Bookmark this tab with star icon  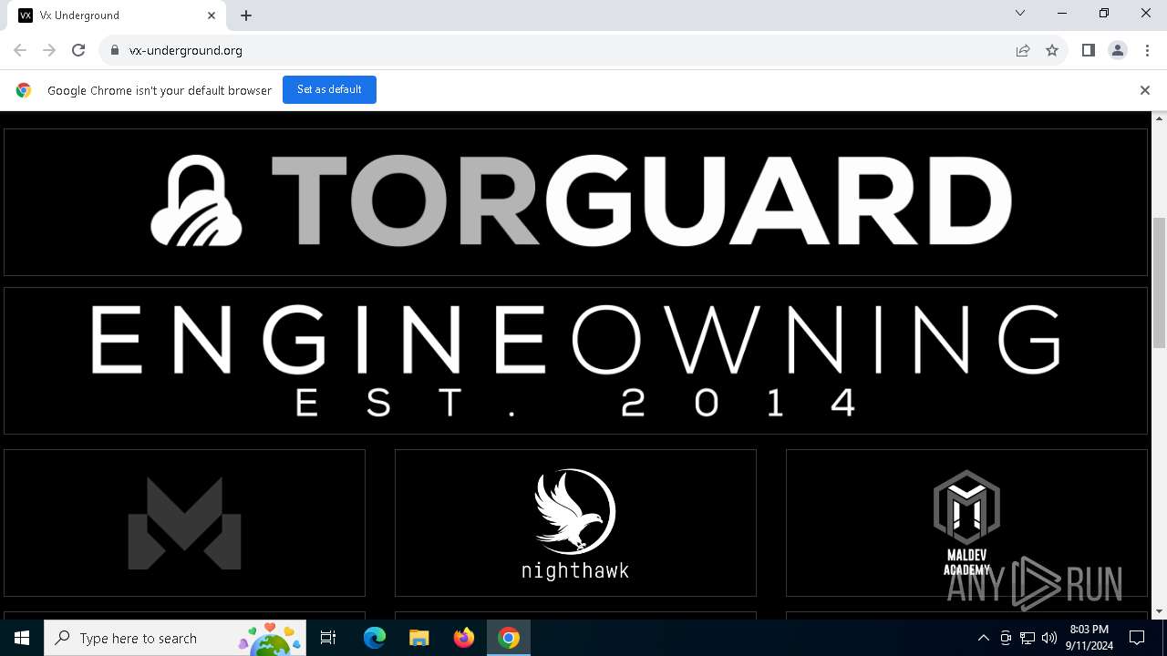coord(1052,50)
